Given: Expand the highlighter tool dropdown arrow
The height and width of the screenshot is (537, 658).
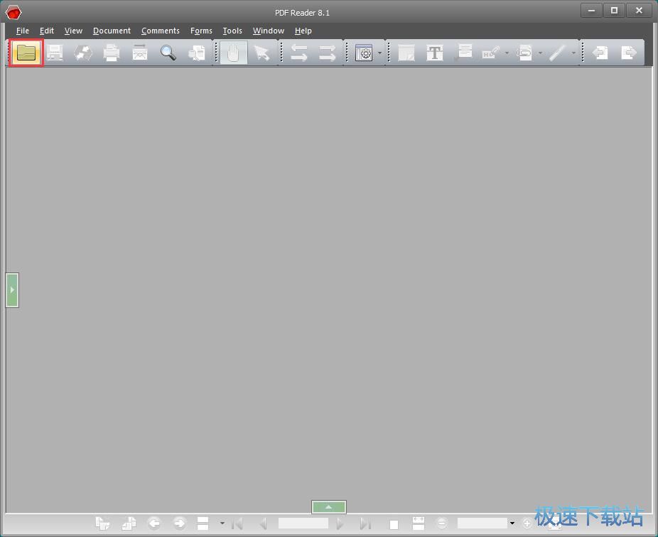Looking at the screenshot, I should click(x=507, y=53).
